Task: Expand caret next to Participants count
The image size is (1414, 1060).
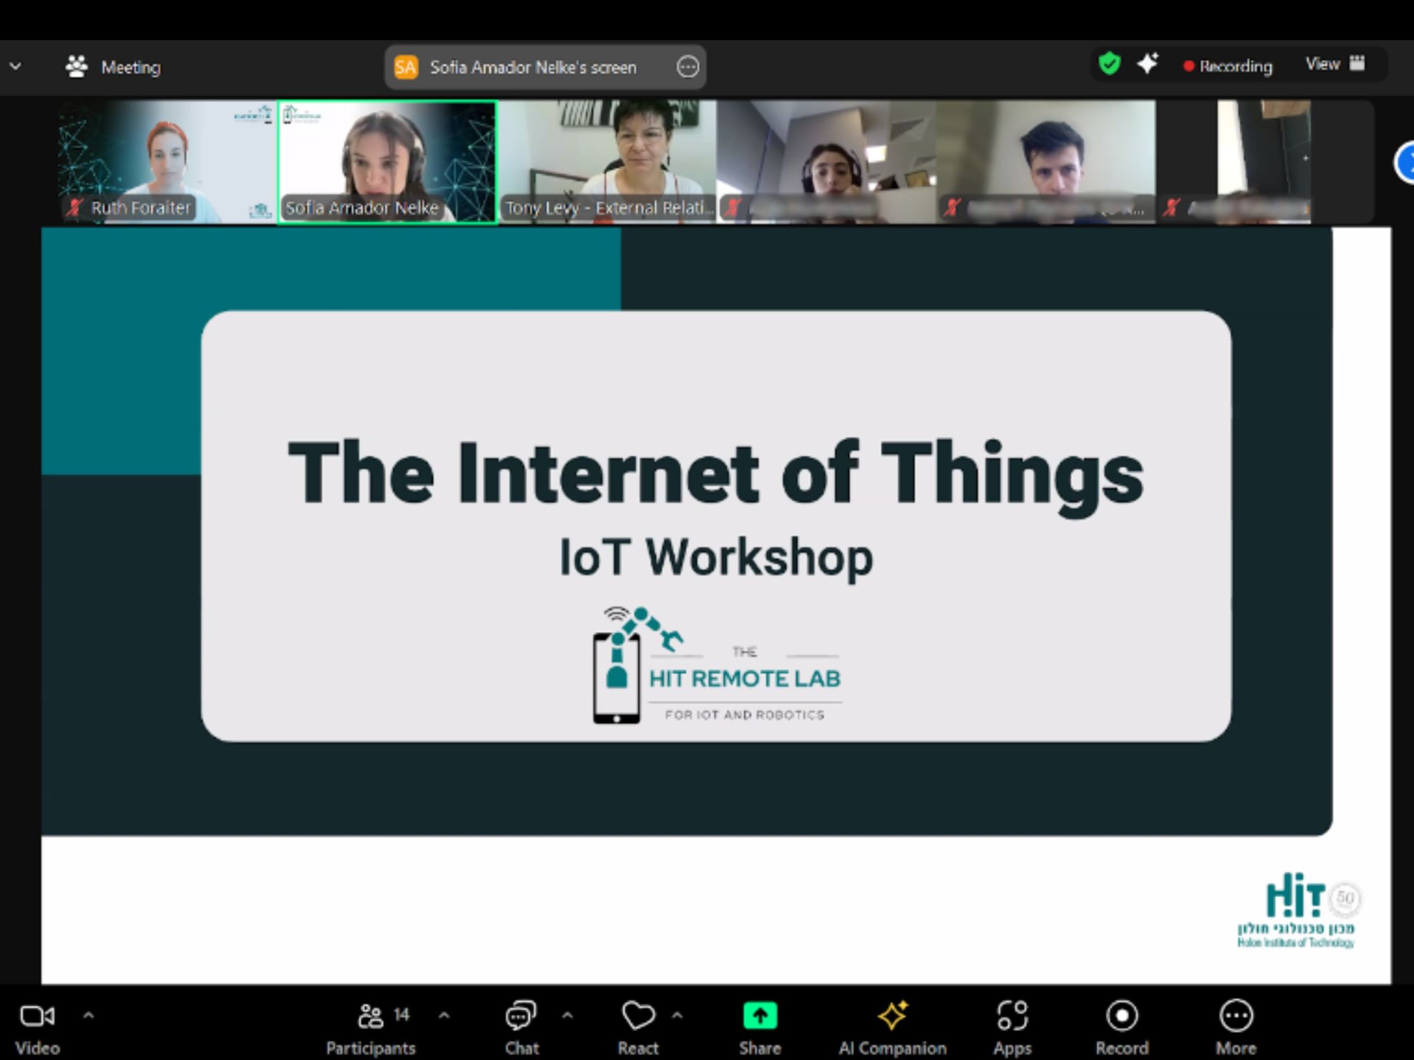Action: [x=444, y=1015]
